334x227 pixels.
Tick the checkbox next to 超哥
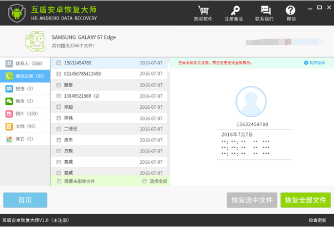pyautogui.click(x=58, y=85)
